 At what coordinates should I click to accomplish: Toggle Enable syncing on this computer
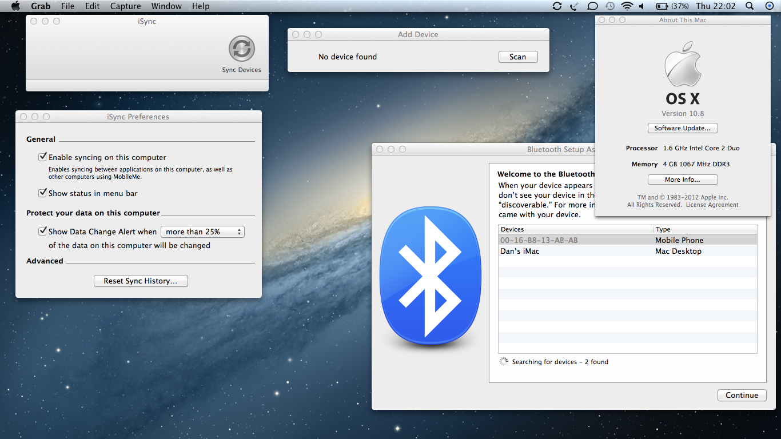click(42, 157)
